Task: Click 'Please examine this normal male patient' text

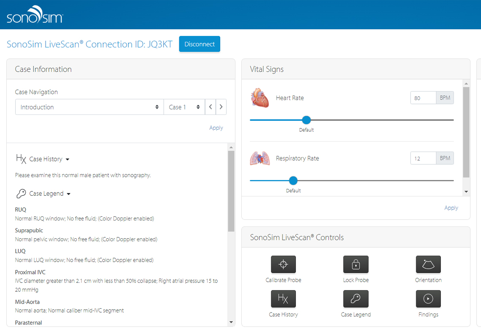Action: click(83, 175)
